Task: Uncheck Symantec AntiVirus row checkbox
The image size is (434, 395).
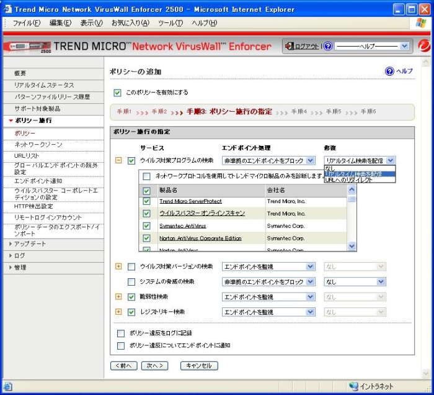Action: coord(146,226)
